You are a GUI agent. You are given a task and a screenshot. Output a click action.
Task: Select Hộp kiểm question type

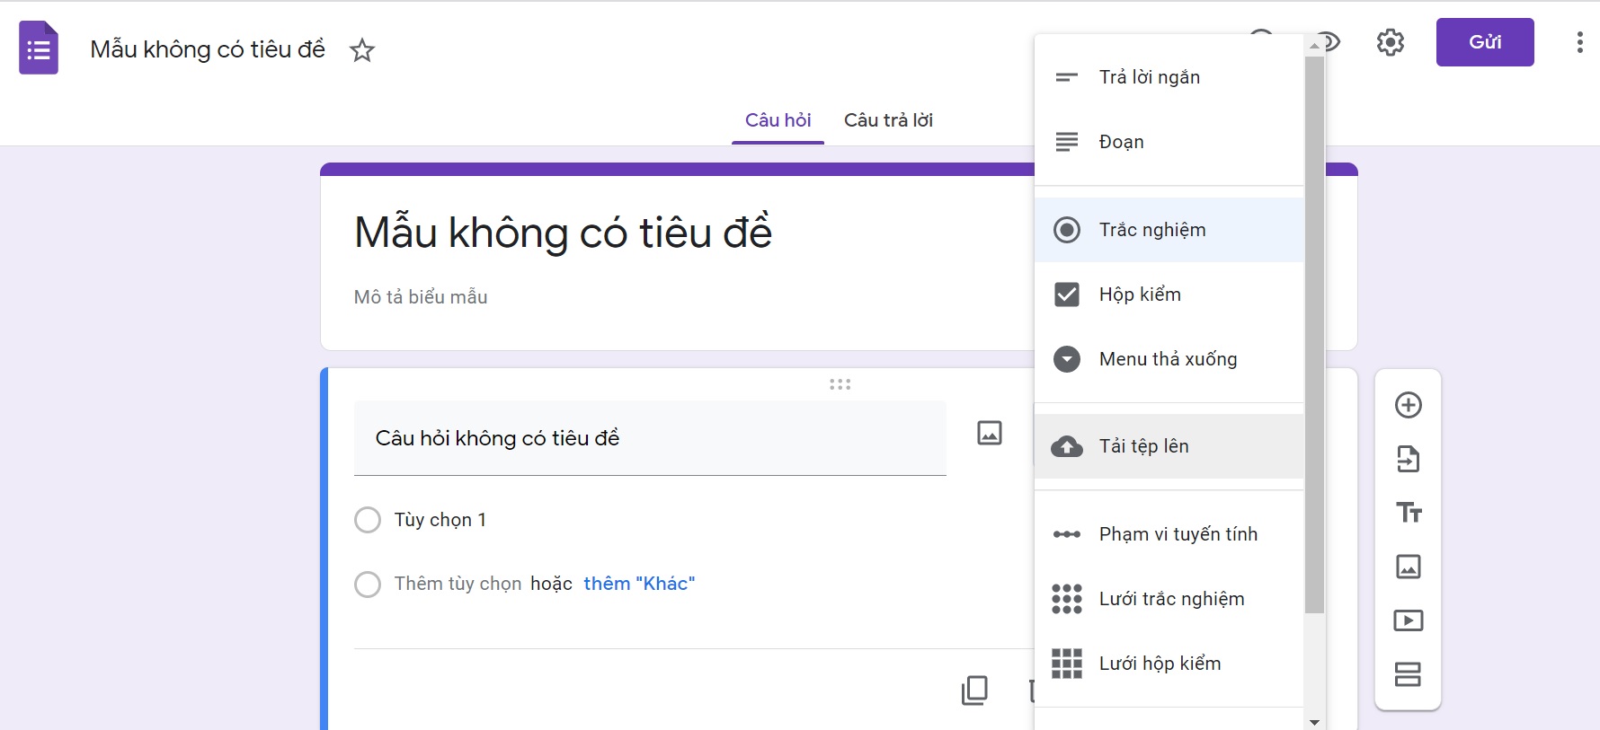click(x=1169, y=295)
